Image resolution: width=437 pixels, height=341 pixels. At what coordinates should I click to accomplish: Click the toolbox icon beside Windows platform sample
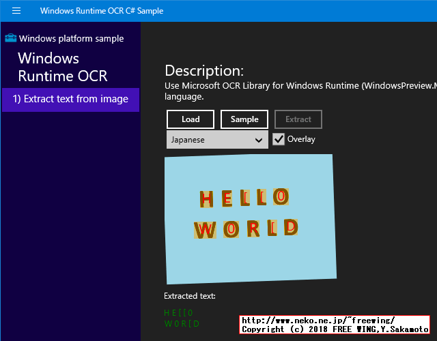point(11,38)
